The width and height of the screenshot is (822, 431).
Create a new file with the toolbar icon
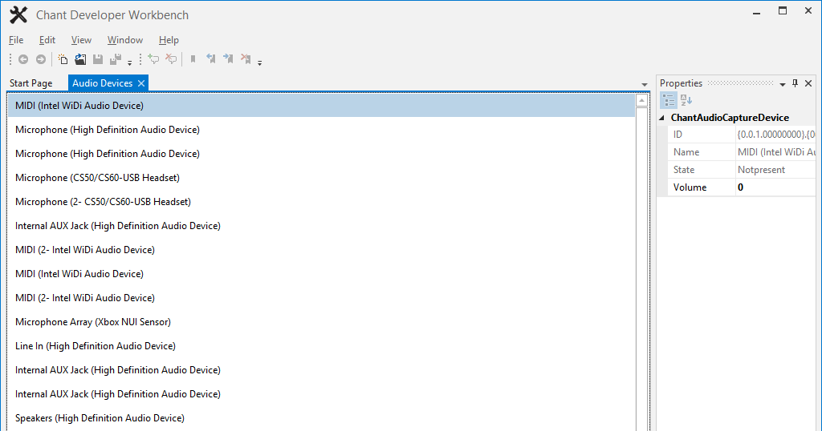(63, 59)
